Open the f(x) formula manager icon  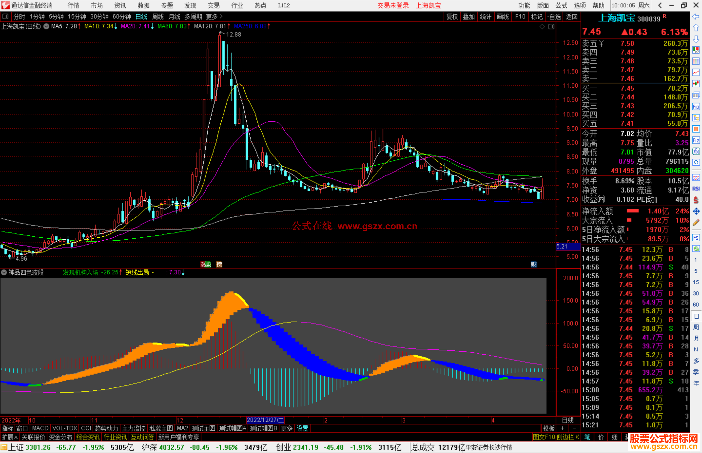[696, 152]
